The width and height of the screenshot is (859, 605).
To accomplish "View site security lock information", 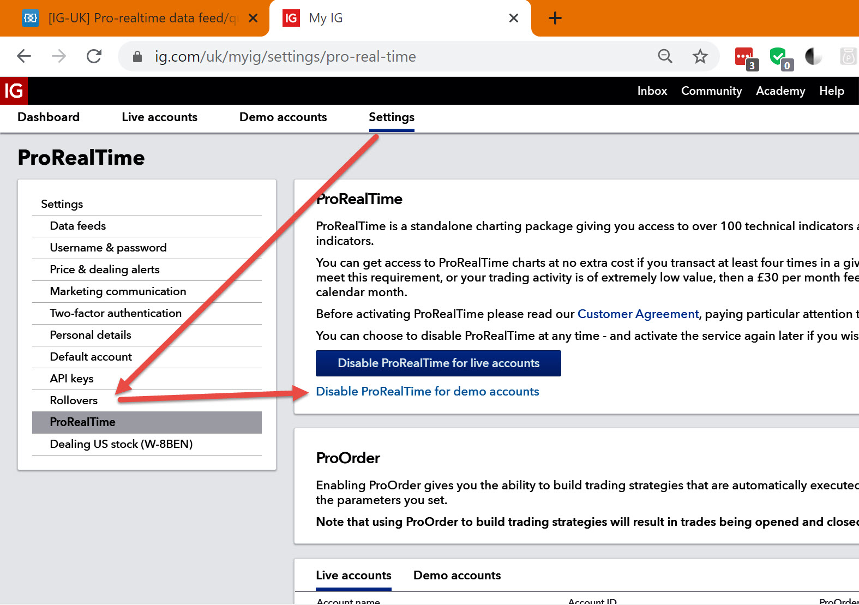I will point(137,57).
